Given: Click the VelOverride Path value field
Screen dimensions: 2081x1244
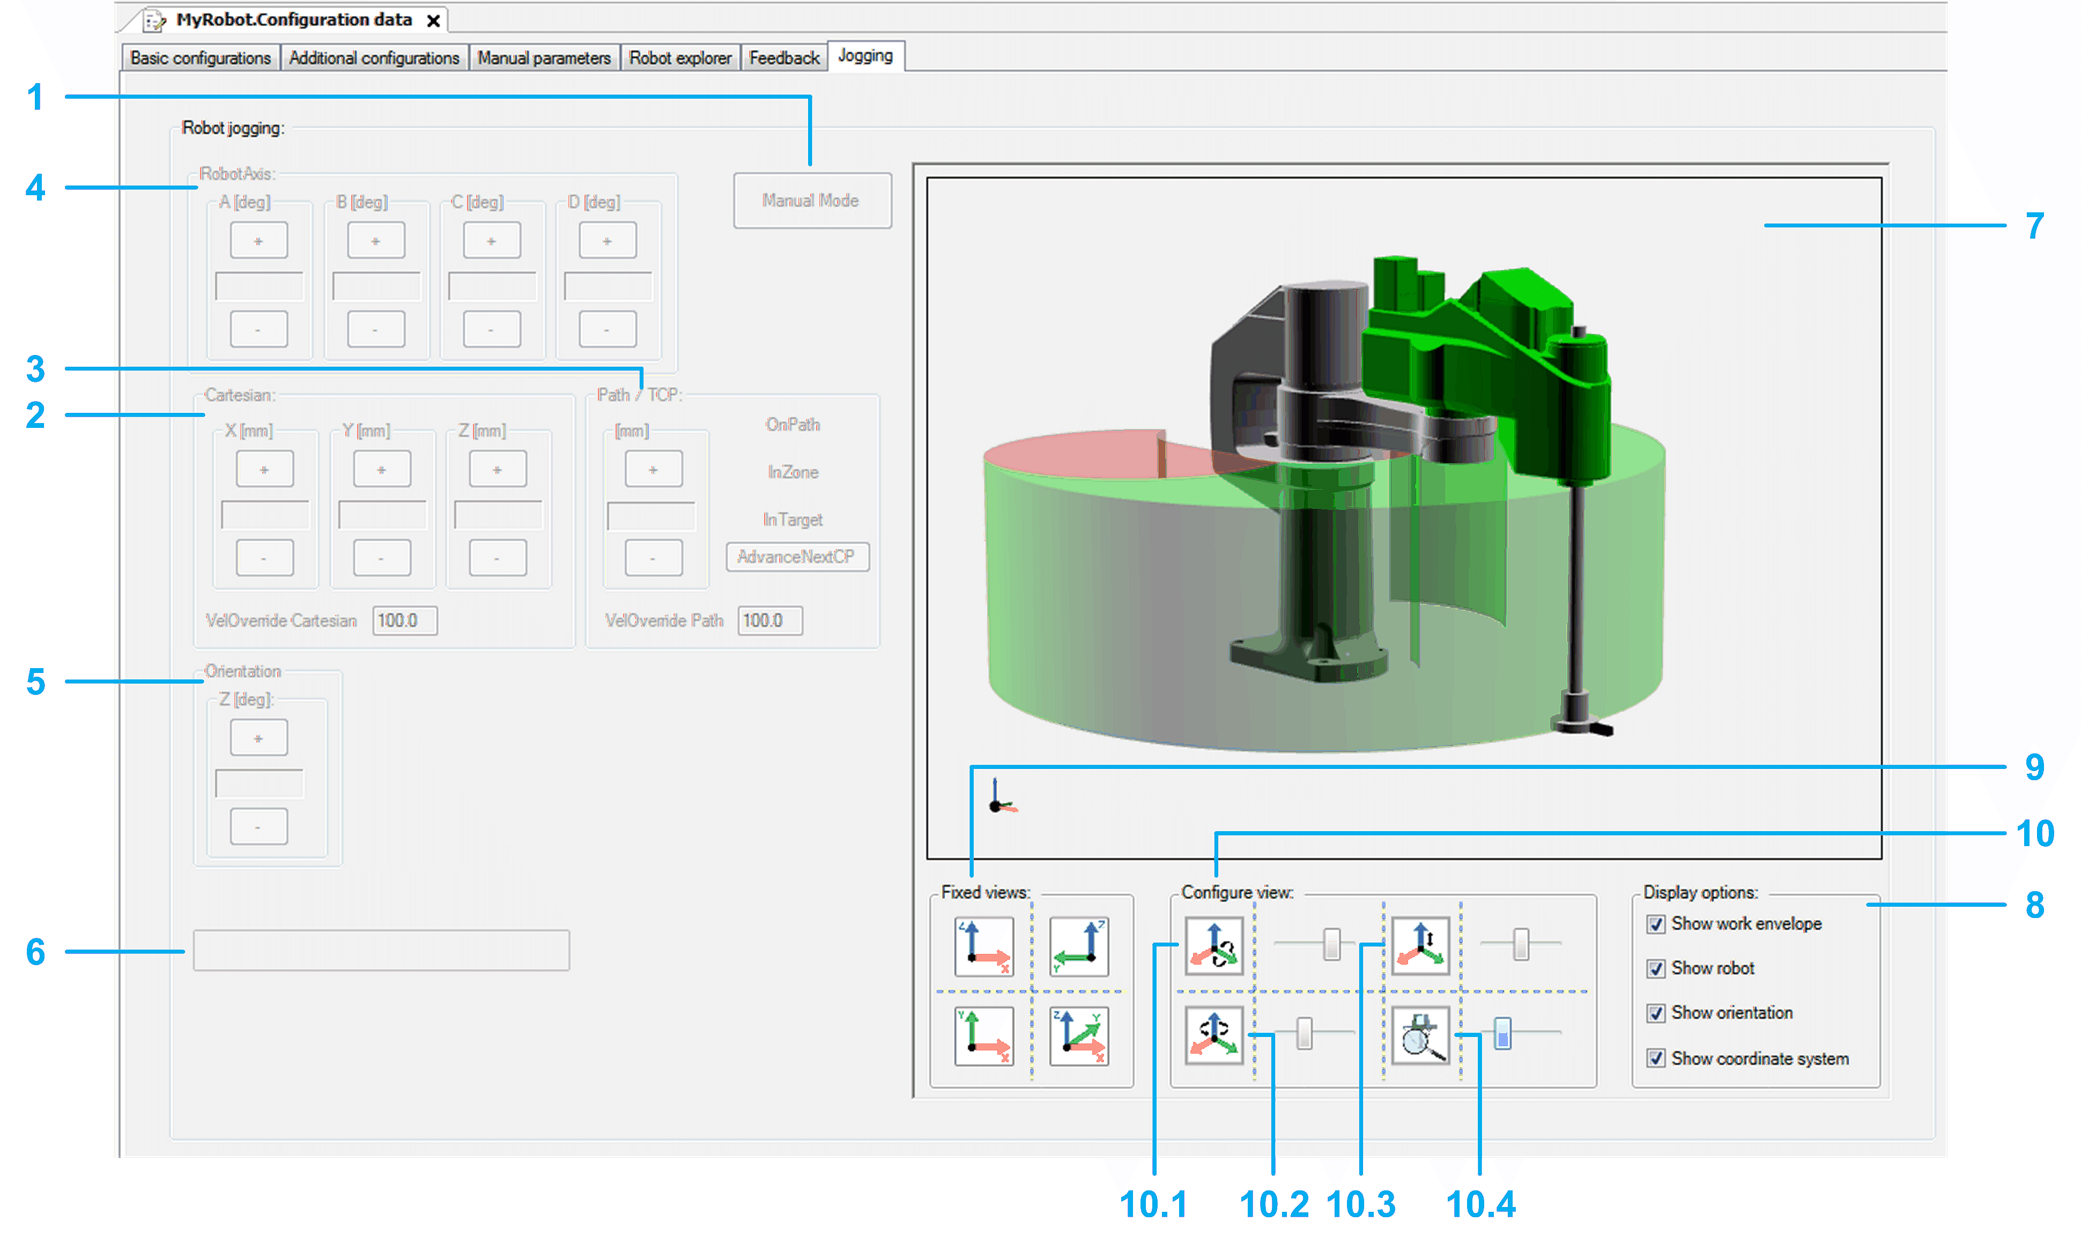Looking at the screenshot, I should (x=770, y=620).
